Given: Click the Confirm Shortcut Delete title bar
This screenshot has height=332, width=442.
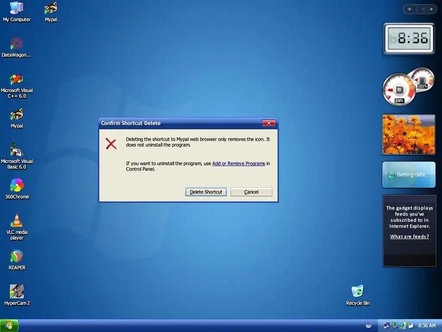Looking at the screenshot, I should click(x=180, y=123).
